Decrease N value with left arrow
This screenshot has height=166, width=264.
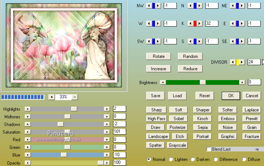pyautogui.click(x=191, y=6)
